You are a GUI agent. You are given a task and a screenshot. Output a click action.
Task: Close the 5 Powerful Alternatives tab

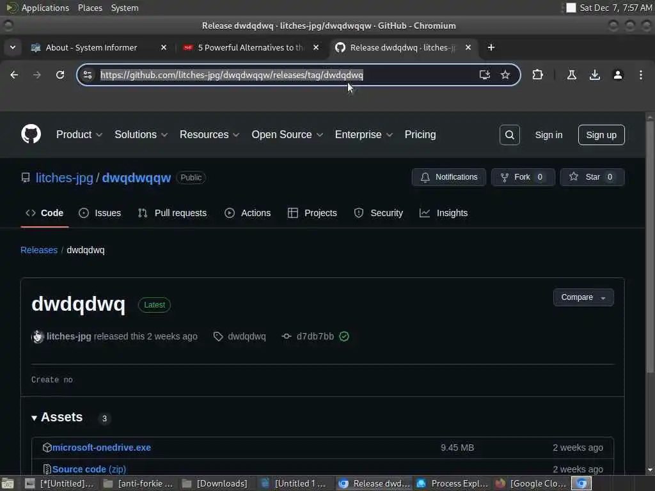[x=316, y=47]
